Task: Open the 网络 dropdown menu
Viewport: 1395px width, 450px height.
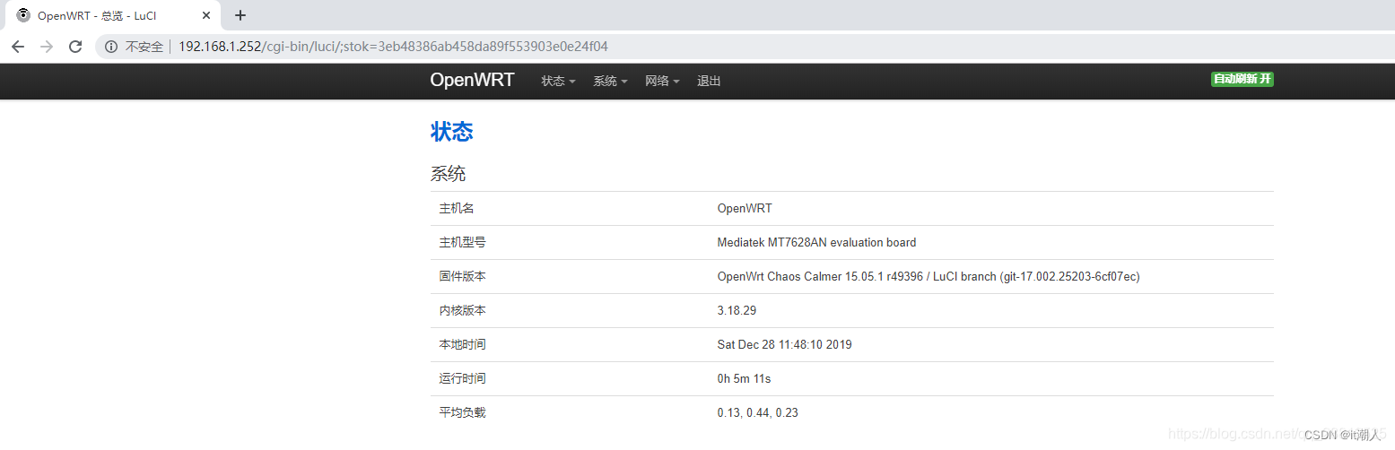Action: 662,81
